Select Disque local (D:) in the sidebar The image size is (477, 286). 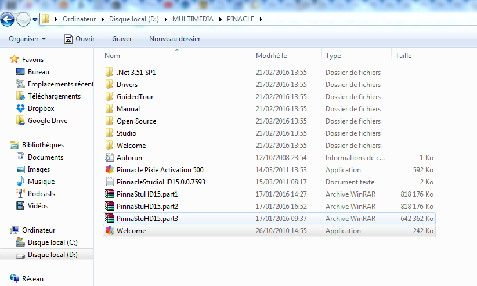coord(53,255)
